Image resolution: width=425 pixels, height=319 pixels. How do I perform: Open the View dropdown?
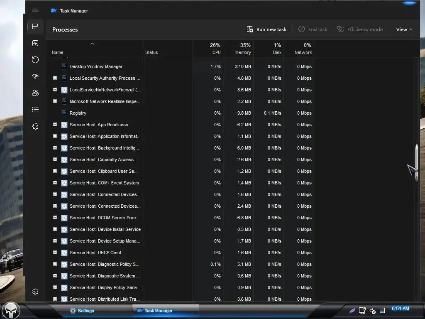[404, 29]
